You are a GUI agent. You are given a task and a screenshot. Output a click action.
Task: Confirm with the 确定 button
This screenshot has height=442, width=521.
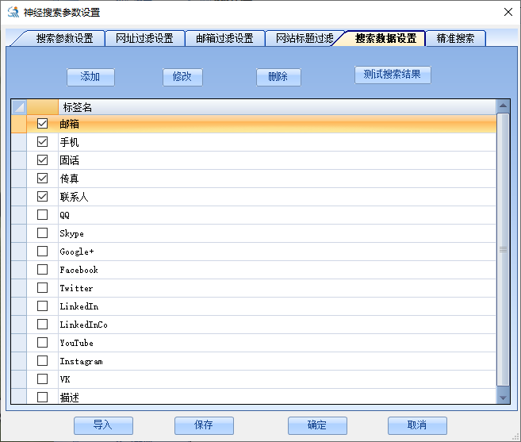317,425
